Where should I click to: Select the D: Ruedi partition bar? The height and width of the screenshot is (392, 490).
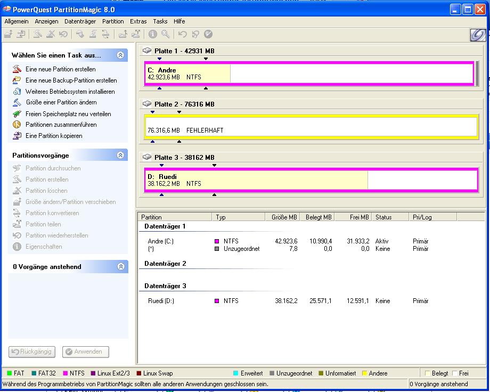coord(311,179)
